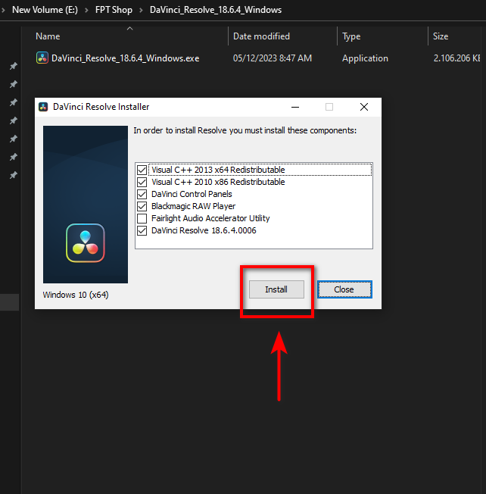Minimize the DaVinci Resolve Installer window
The image size is (486, 494).
(x=295, y=107)
